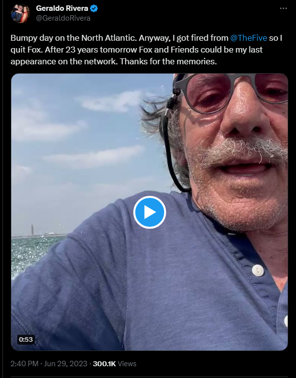296x378 pixels.
Task: Open Geraldo Rivera's profile avatar picture
Action: 20,13
